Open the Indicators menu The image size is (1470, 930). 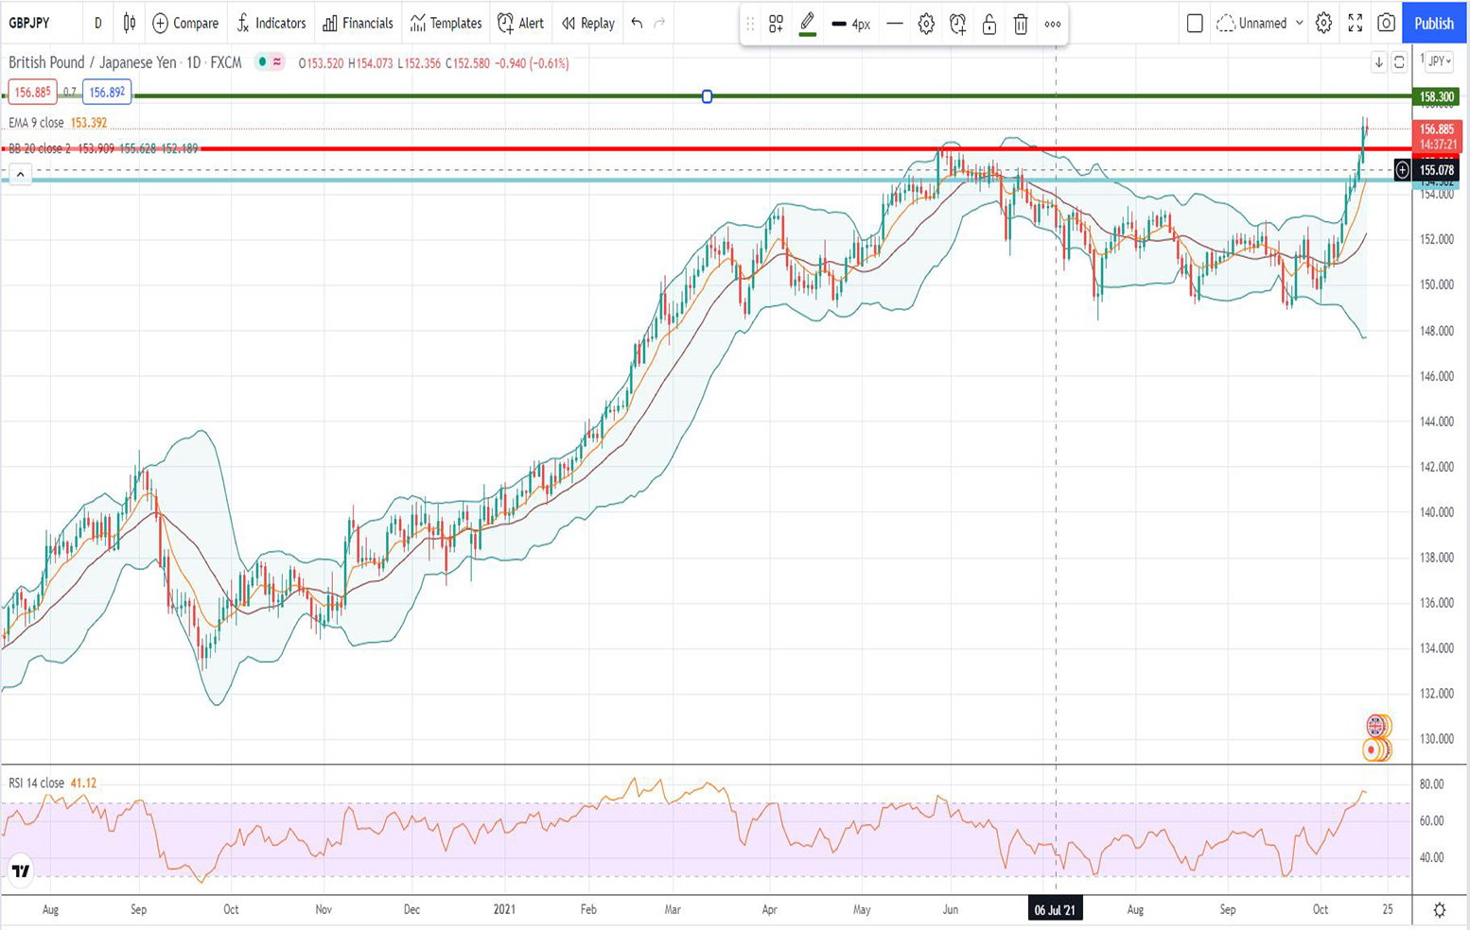pyautogui.click(x=271, y=24)
